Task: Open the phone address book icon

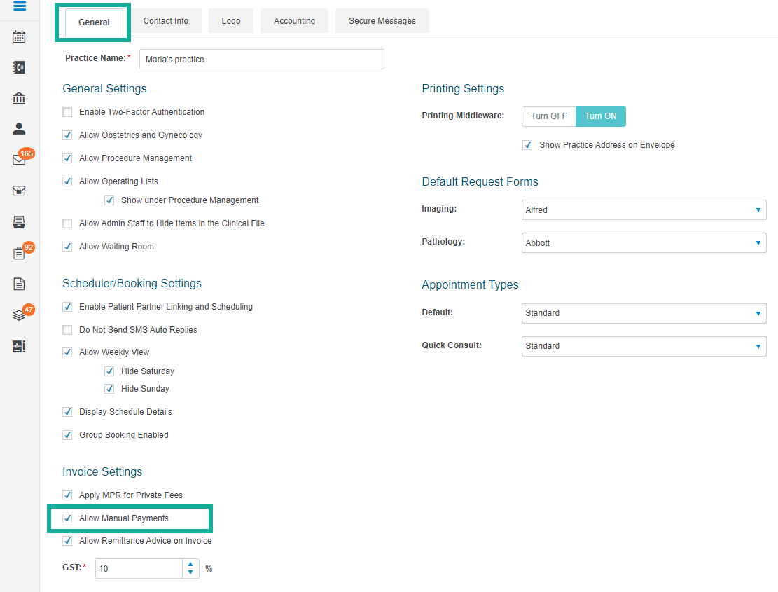Action: click(19, 67)
